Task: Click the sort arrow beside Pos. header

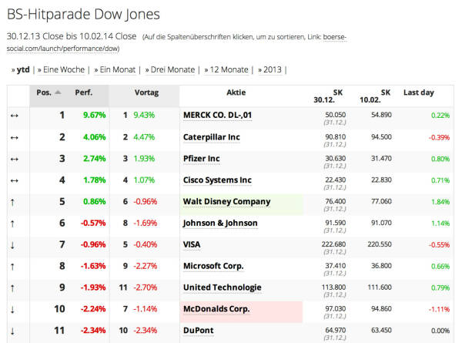Action: click(x=58, y=92)
